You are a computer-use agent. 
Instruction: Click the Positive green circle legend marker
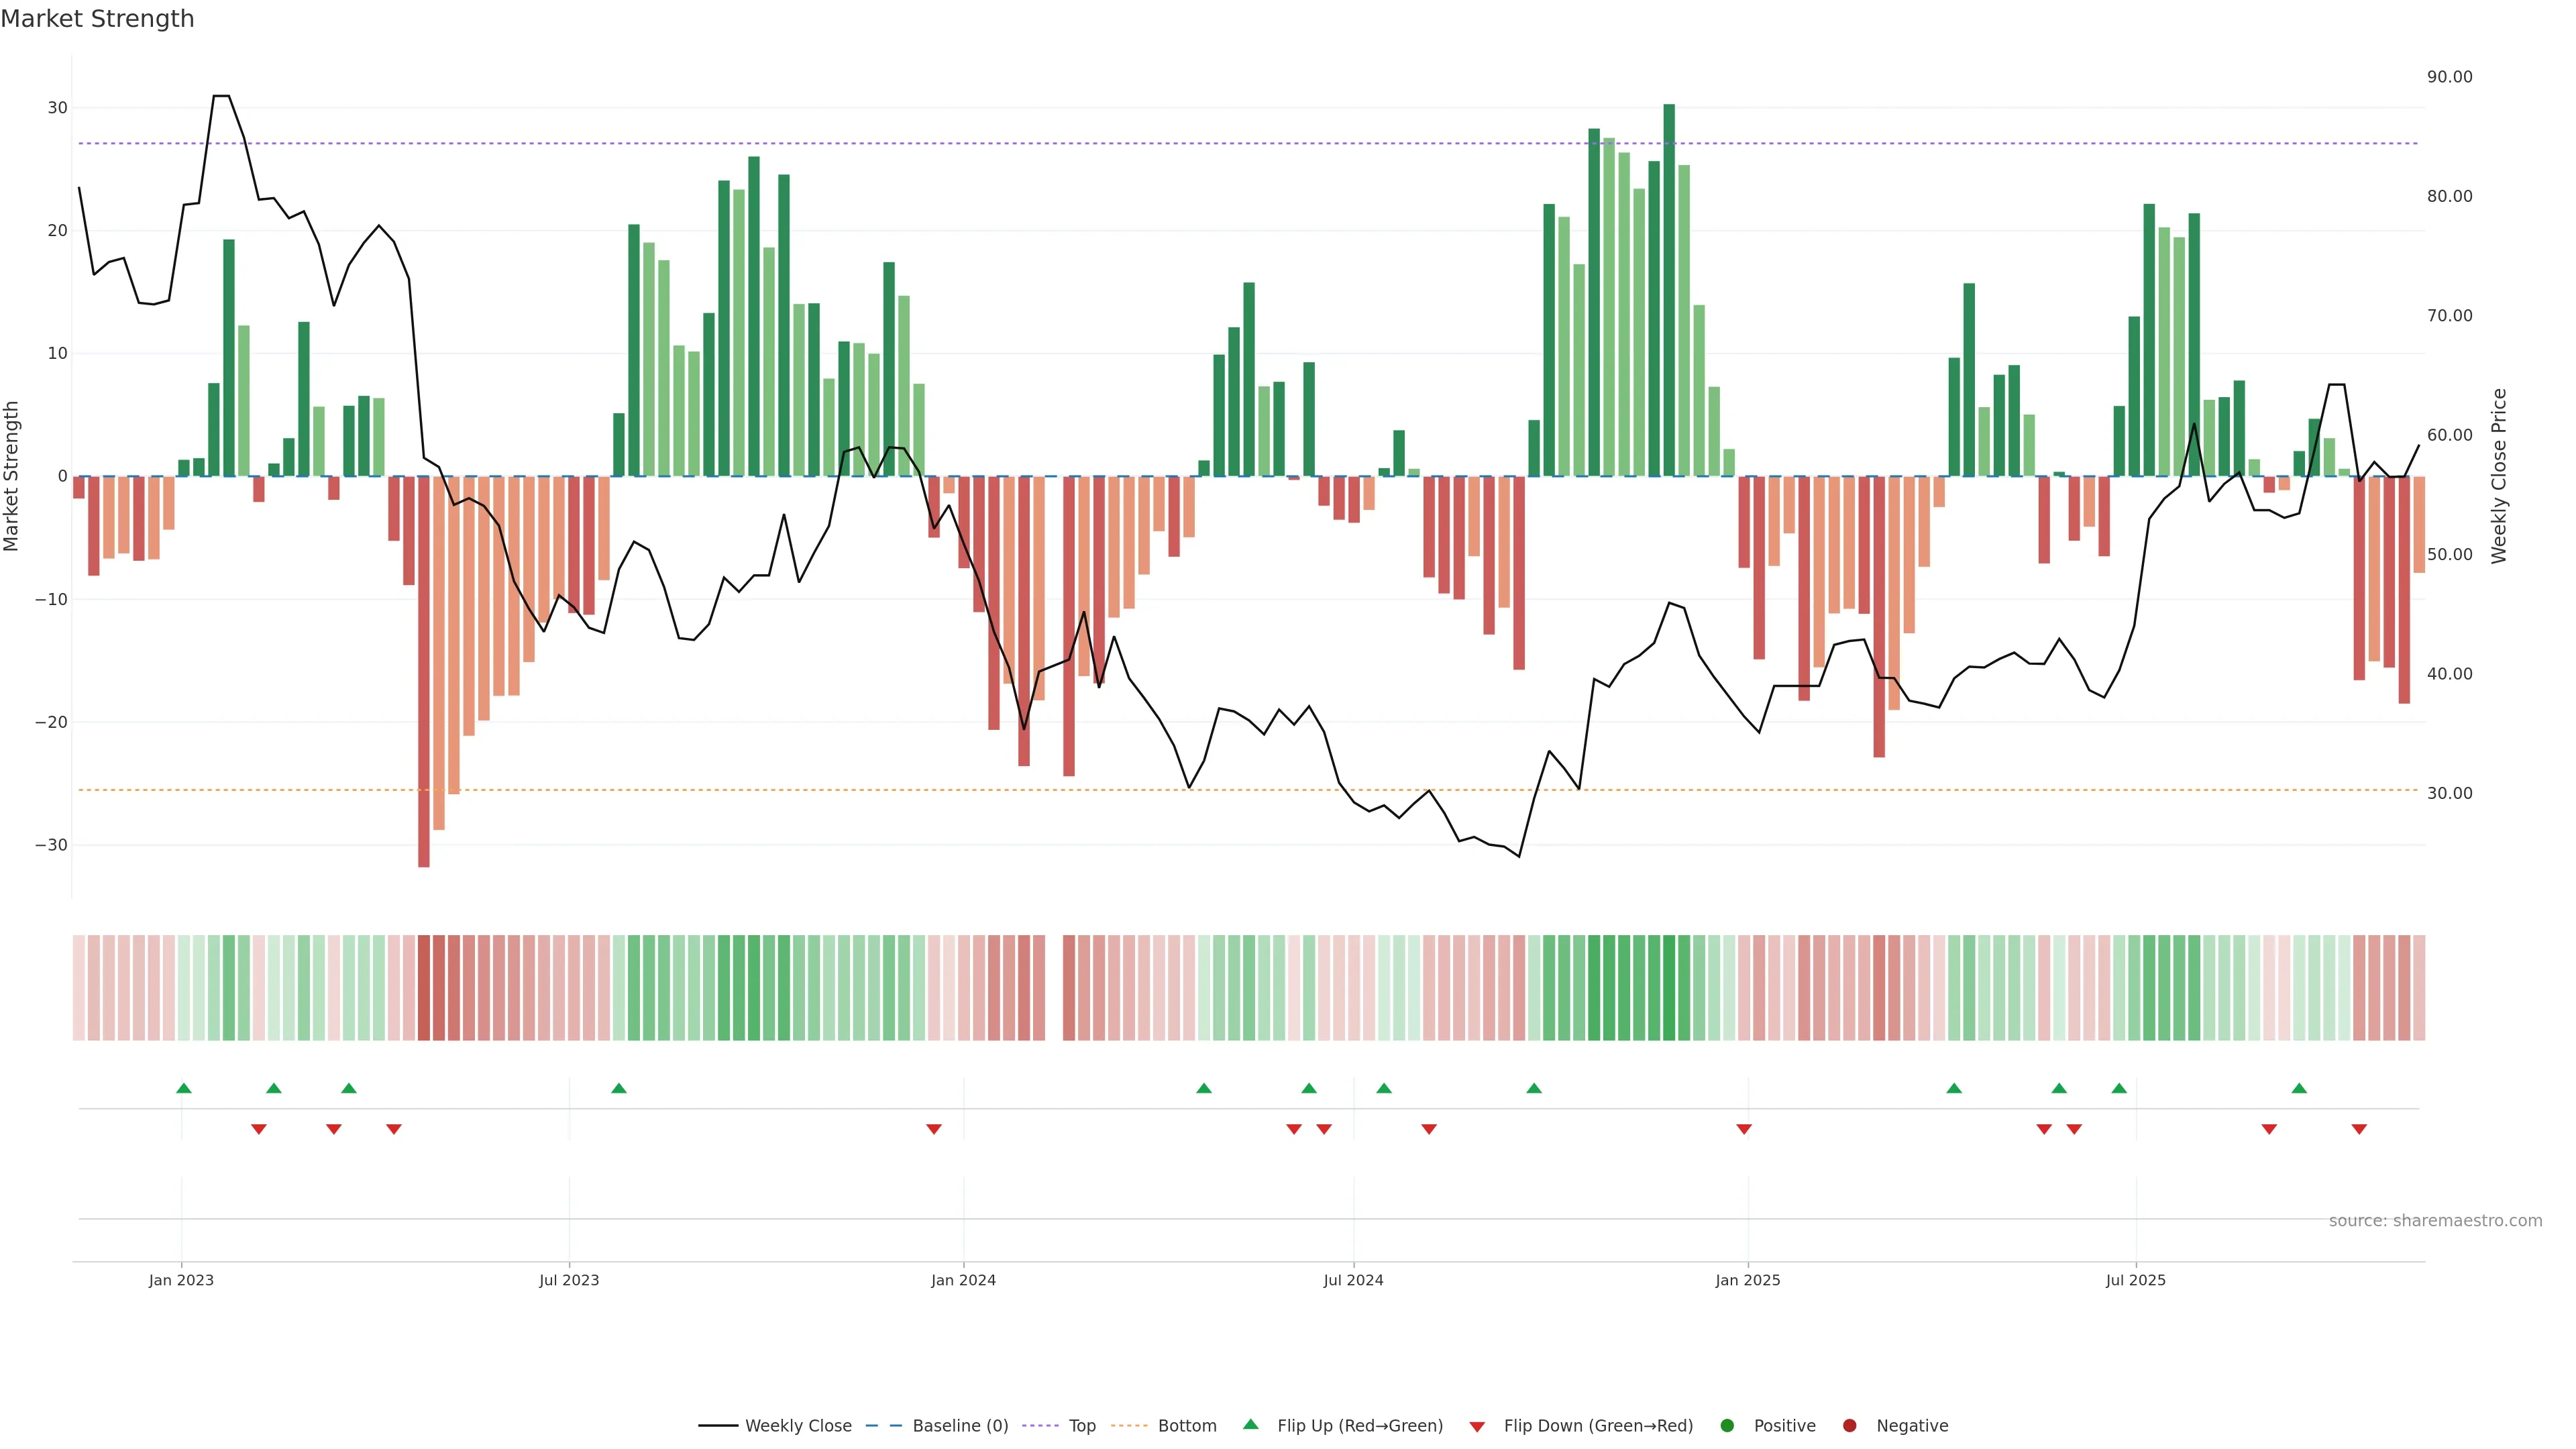[x=1727, y=1425]
